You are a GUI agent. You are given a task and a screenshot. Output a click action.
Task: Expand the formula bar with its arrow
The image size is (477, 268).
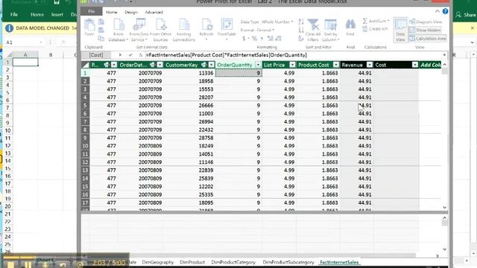coord(444,55)
